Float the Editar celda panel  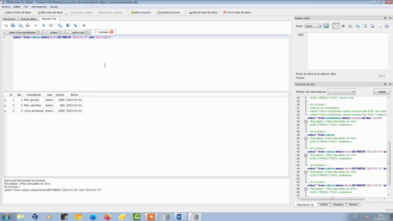(x=385, y=18)
